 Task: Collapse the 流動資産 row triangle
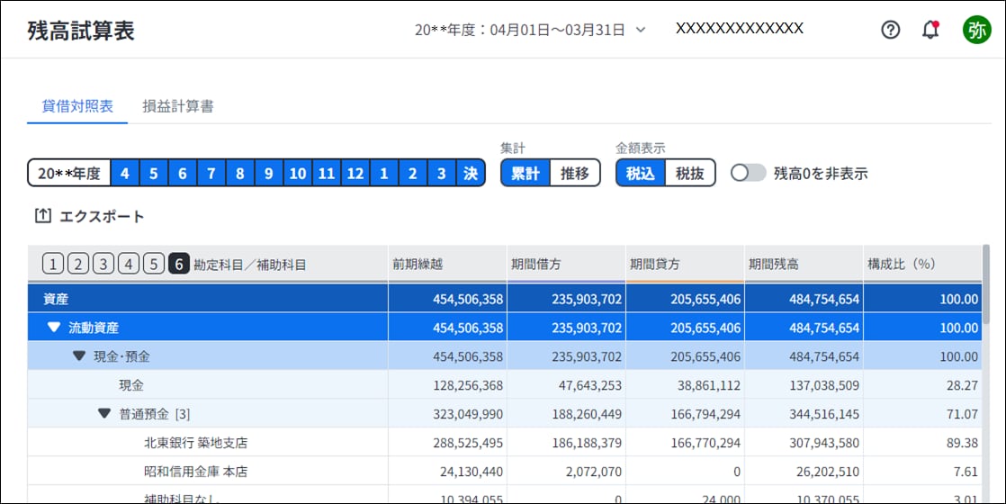(x=54, y=328)
